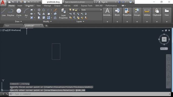This screenshot has height=97, width=173.
Task: Click the Clipboard panel icon
Action: pos(157,11)
